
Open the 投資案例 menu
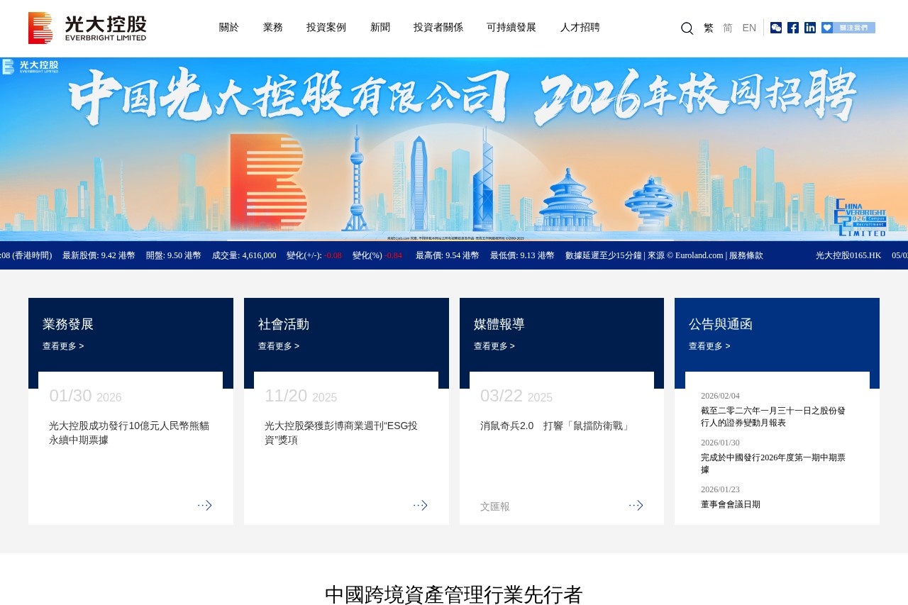pyautogui.click(x=326, y=28)
